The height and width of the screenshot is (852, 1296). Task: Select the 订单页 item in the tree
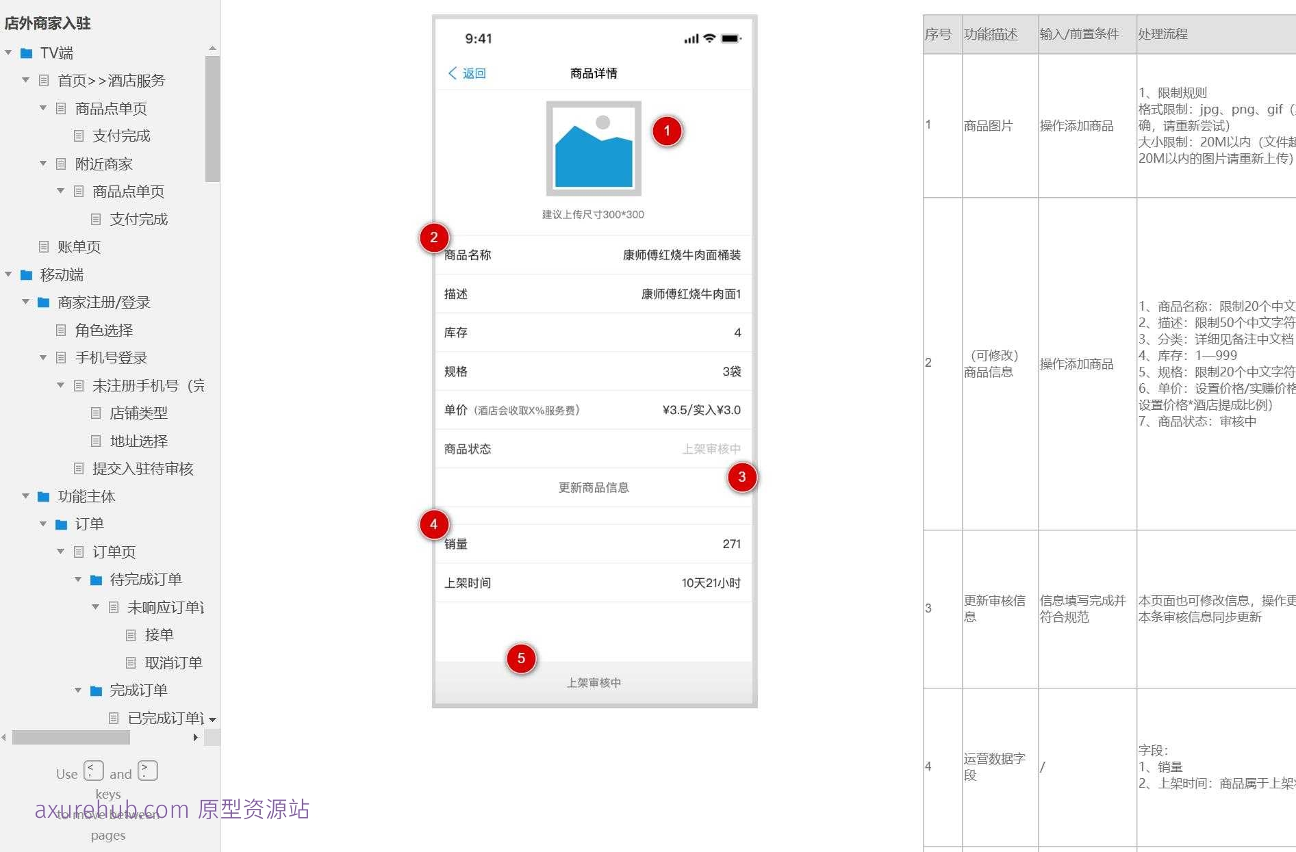115,552
